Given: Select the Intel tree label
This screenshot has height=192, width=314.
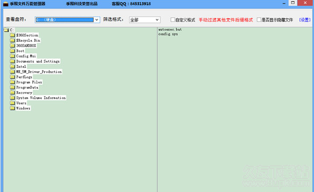Looking at the screenshot, I should 21,66.
